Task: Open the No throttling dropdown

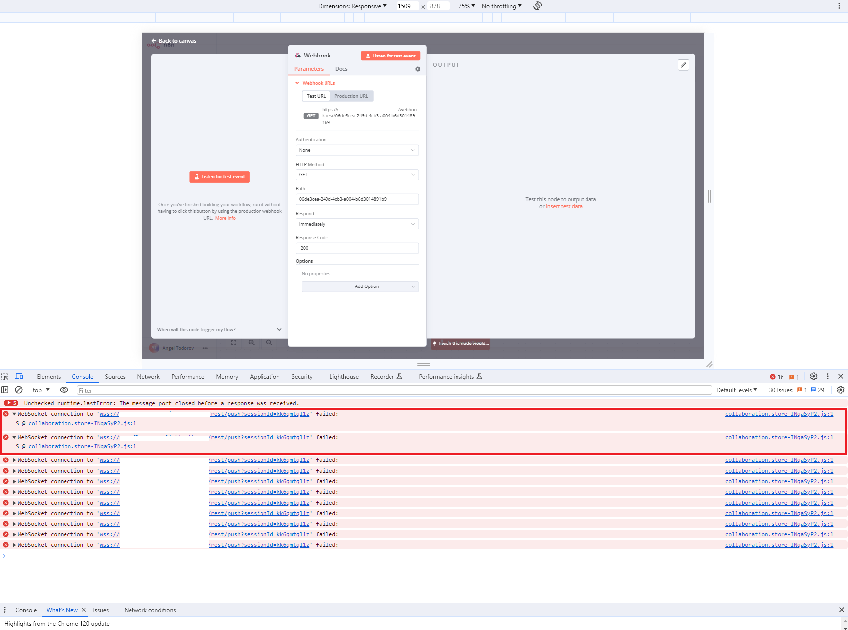Action: pos(502,6)
